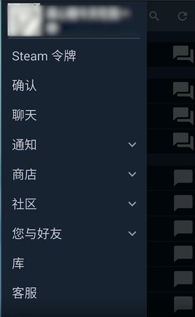Open the third double chat bubble icon
The width and height of the screenshot is (195, 317).
click(183, 116)
